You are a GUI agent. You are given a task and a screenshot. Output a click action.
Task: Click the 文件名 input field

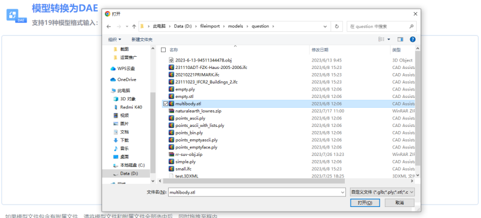257,192
